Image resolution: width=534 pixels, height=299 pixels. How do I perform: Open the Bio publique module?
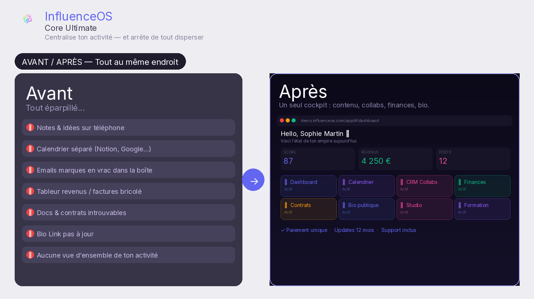tap(366, 209)
